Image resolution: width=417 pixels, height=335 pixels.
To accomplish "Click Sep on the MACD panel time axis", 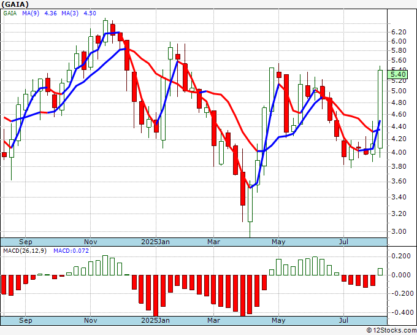I will pos(26,320).
